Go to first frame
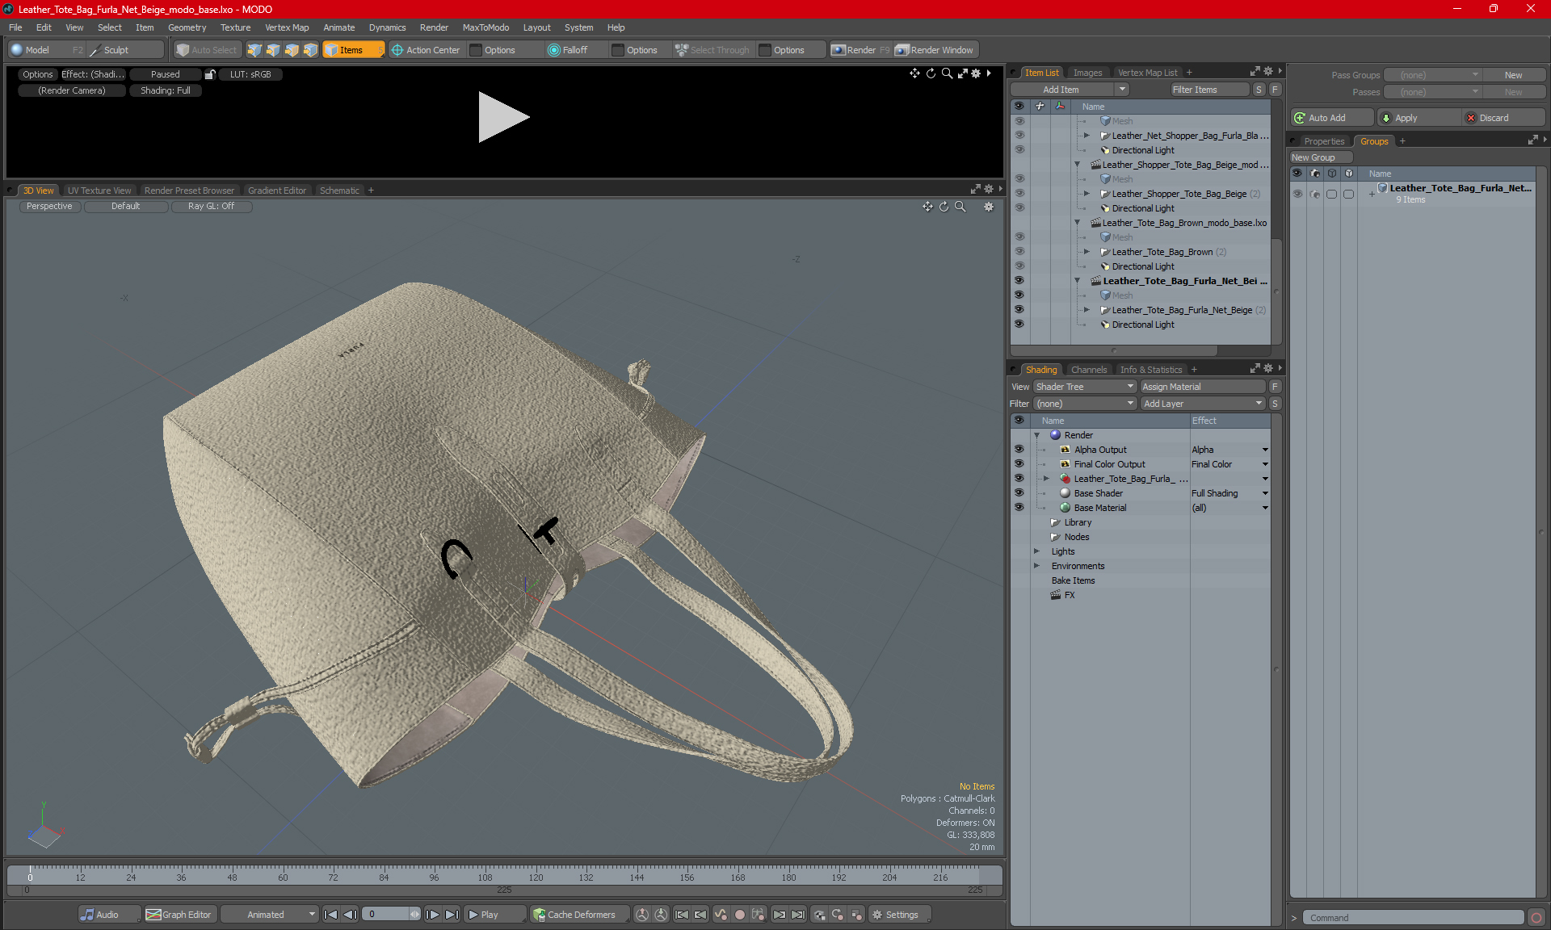 click(x=330, y=915)
